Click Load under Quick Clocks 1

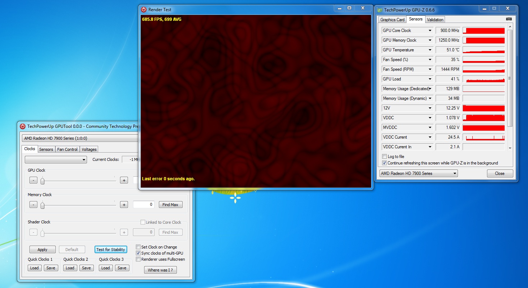coord(35,268)
